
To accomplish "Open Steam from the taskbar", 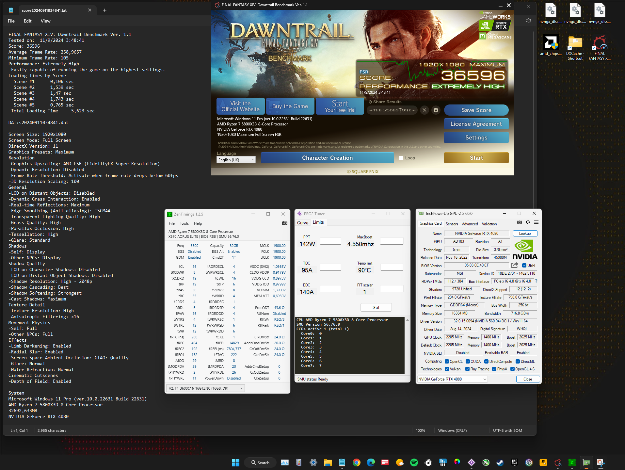I will 500,462.
